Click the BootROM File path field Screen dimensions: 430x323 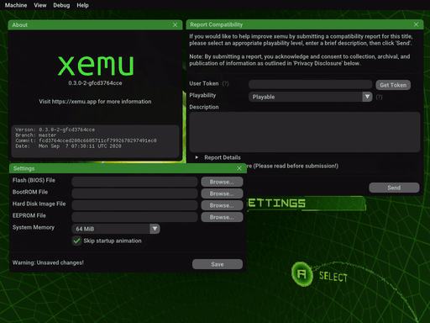pyautogui.click(x=134, y=193)
